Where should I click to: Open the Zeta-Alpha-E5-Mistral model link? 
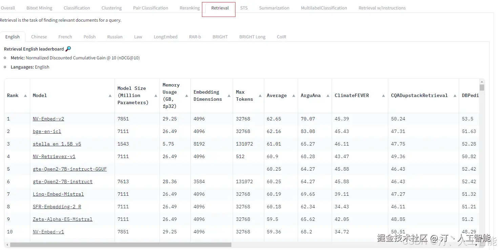(x=63, y=219)
